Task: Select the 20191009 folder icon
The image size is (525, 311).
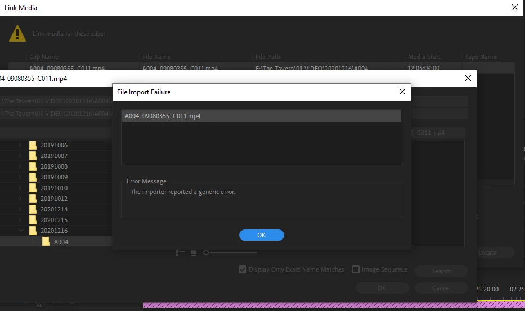Action: tap(33, 177)
